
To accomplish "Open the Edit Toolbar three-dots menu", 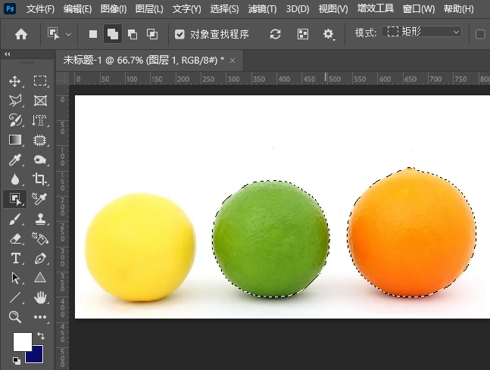I will pos(40,317).
